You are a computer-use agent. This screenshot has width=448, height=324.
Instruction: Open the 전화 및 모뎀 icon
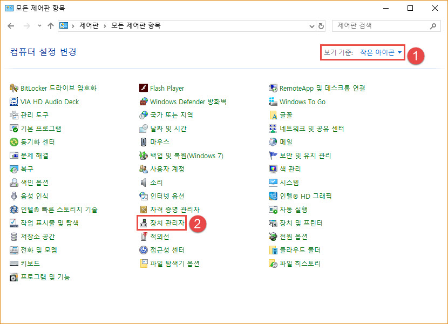click(x=13, y=250)
